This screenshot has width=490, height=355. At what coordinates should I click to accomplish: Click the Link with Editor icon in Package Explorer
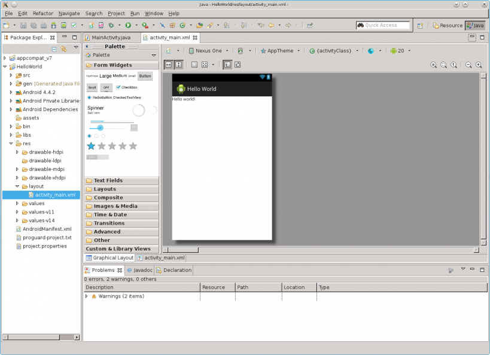tap(63, 48)
